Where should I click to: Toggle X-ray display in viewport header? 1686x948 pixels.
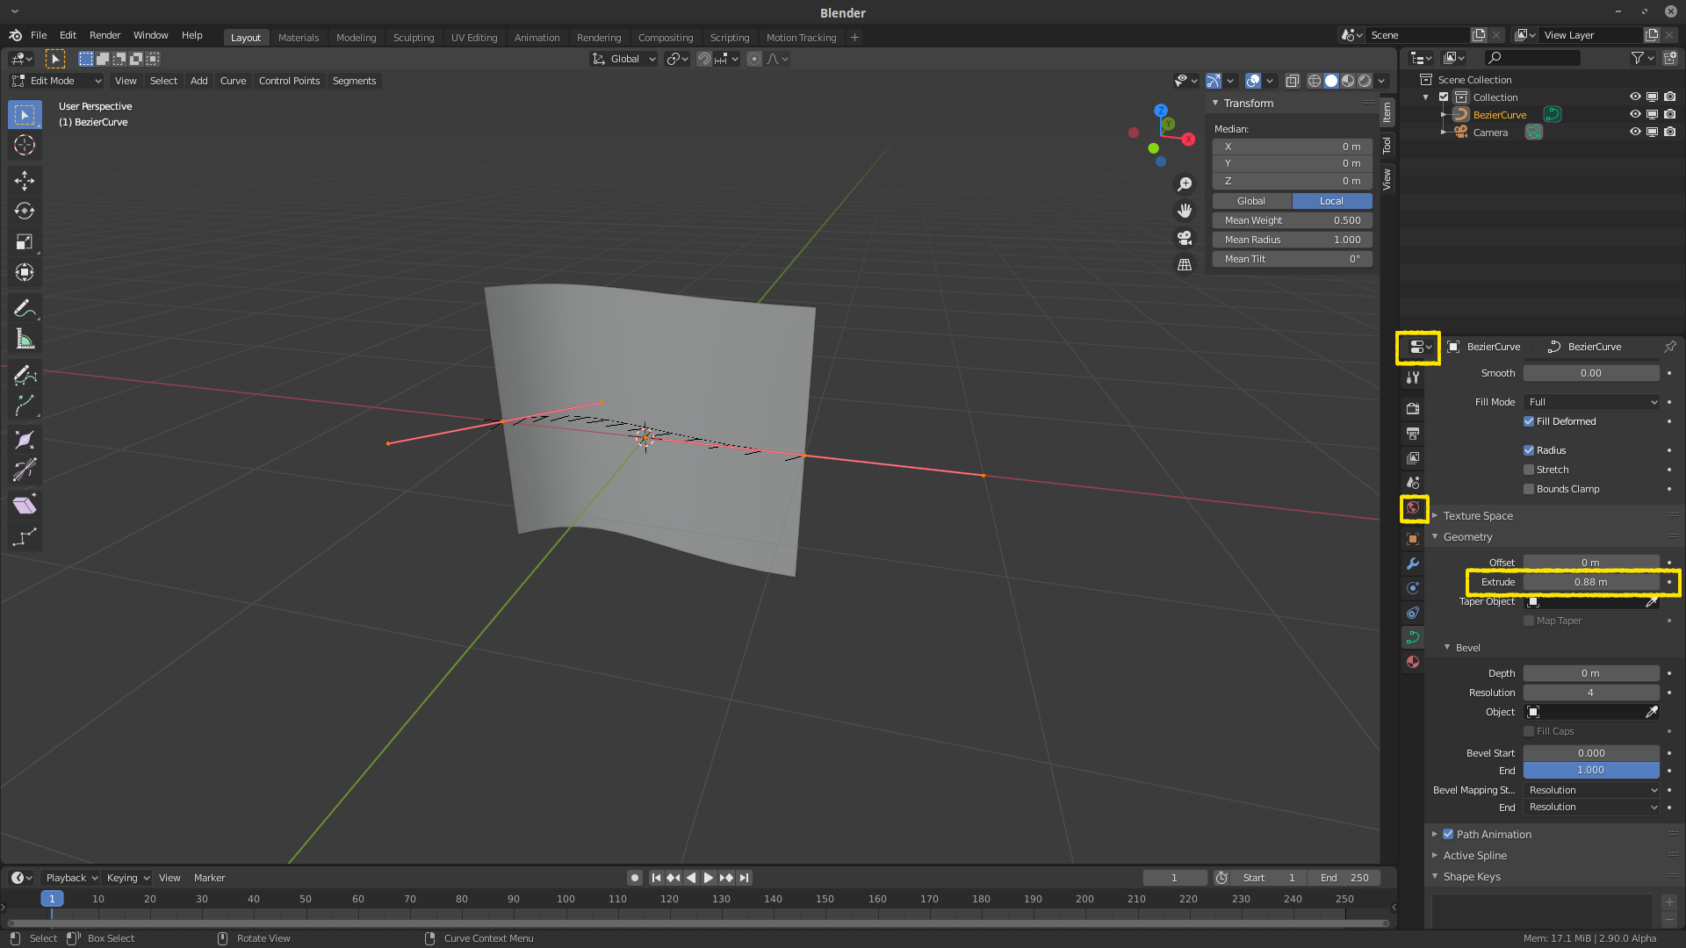[x=1293, y=81]
